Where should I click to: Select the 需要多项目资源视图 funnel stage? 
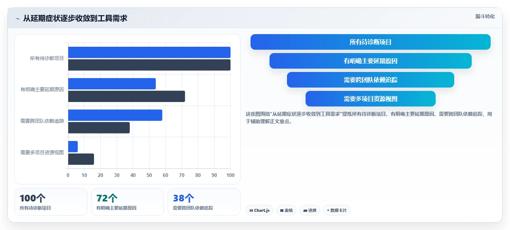point(370,99)
